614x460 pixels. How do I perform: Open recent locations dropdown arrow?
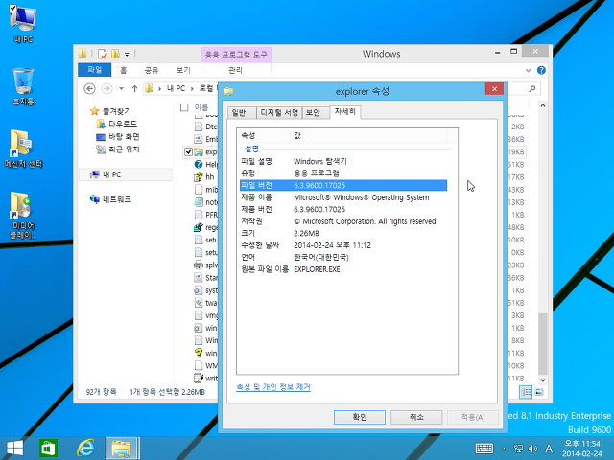coord(122,89)
